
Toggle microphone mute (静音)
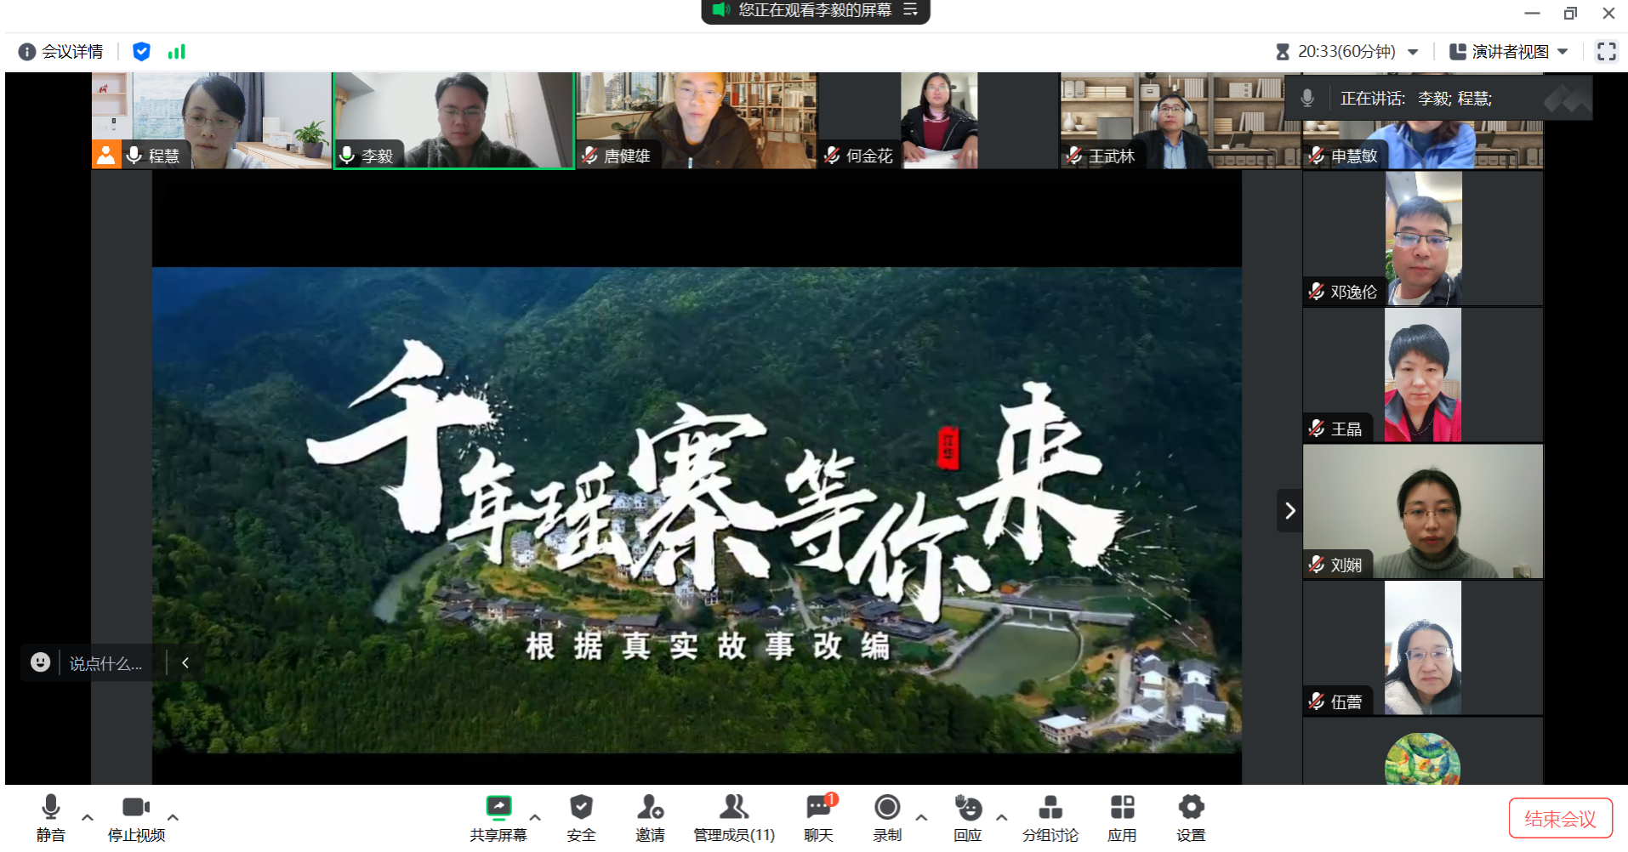(51, 808)
